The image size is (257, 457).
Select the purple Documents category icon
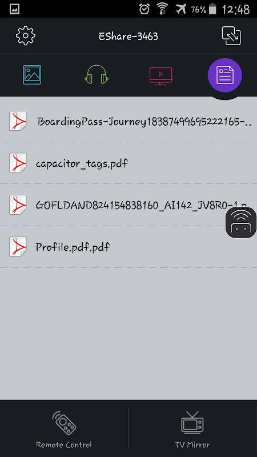click(x=224, y=75)
